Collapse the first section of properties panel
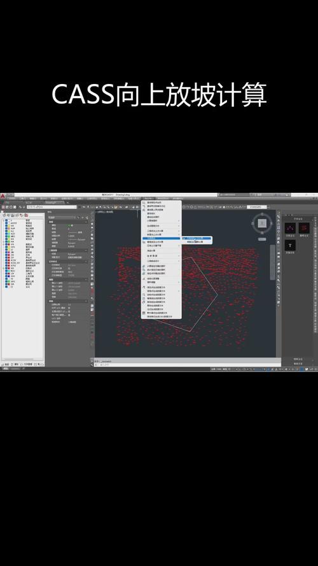Viewport: 318px width, 566px height. 86,222
